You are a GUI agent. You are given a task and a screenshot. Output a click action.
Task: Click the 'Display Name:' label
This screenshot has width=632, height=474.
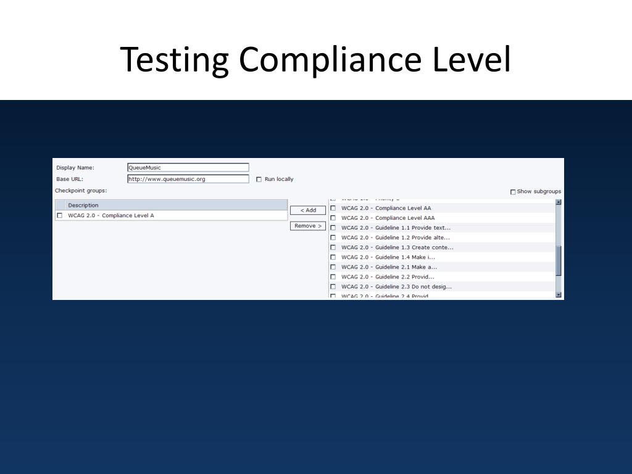click(x=75, y=168)
